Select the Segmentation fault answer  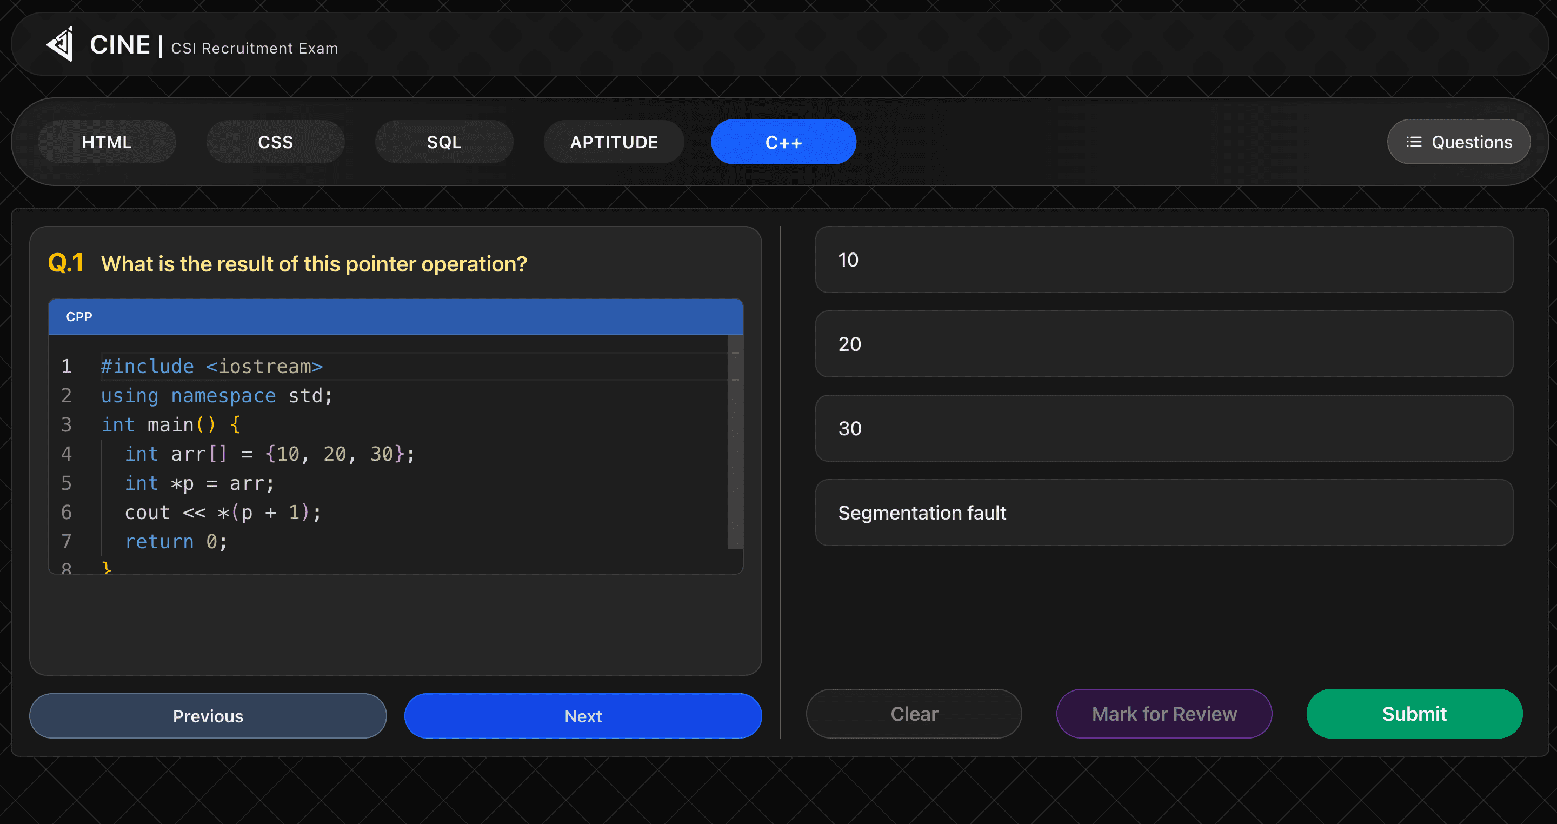(1163, 513)
